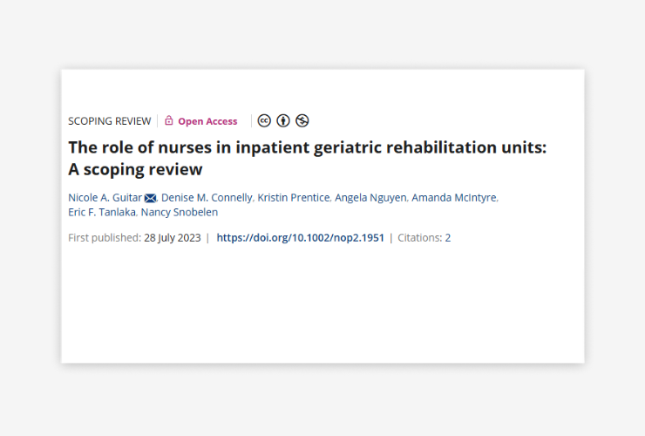Select author Eric F. Tanlaka
This screenshot has width=645, height=436.
101,212
